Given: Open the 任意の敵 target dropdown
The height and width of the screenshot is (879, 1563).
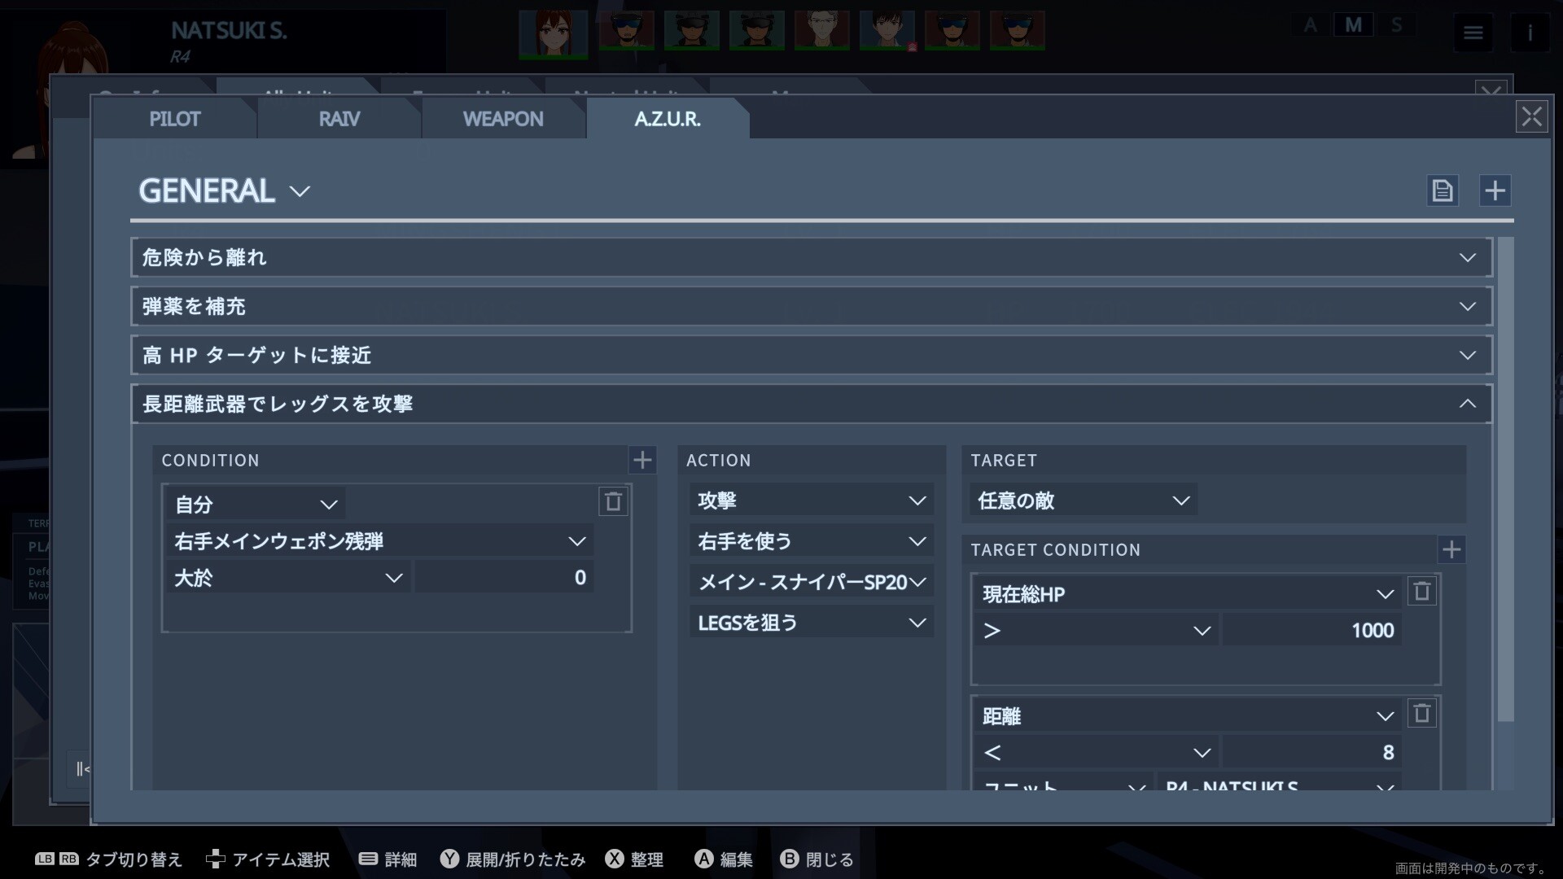Looking at the screenshot, I should (1083, 501).
